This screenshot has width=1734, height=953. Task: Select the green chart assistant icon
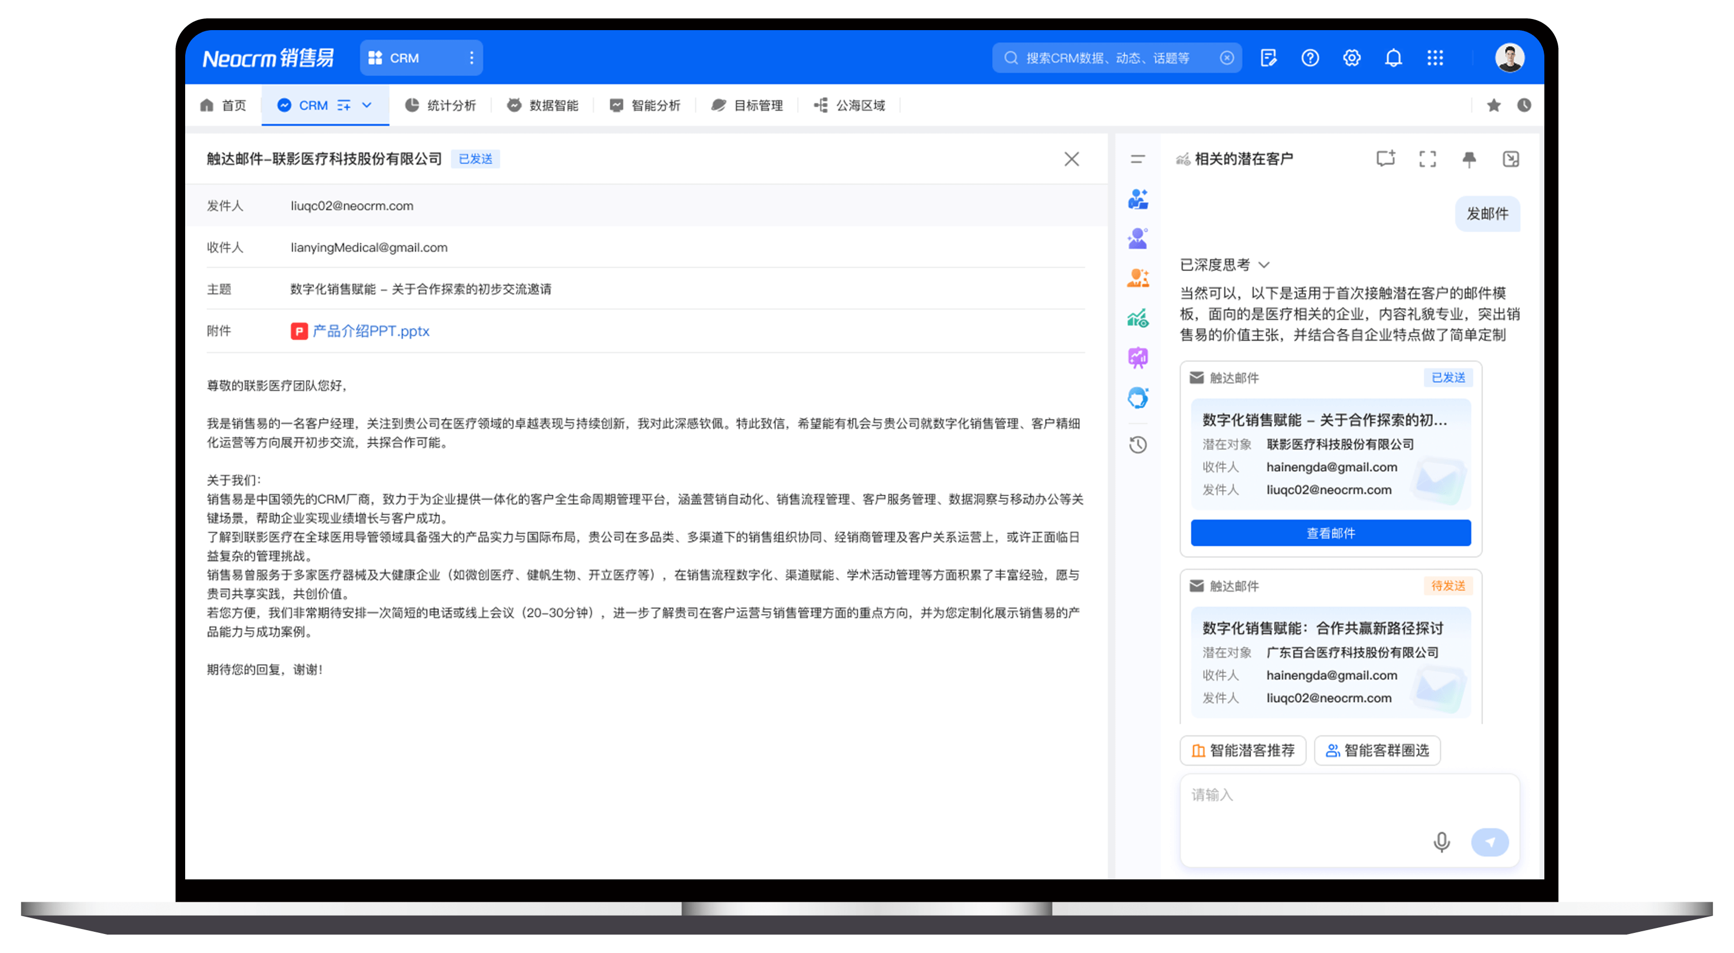[x=1138, y=318]
